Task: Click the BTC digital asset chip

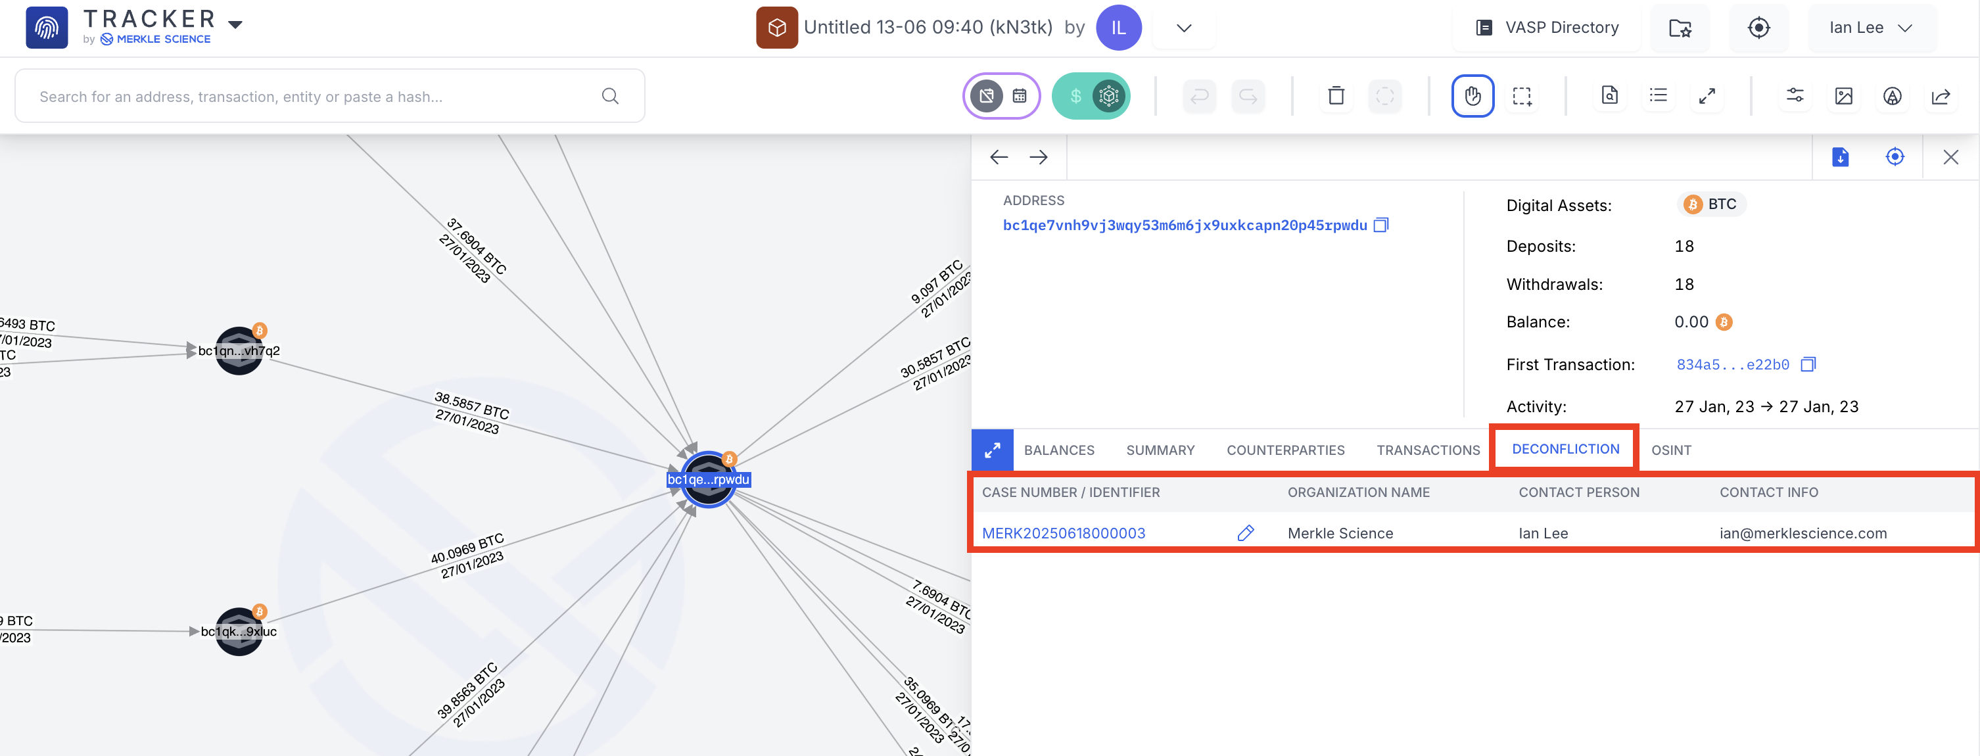Action: pos(1710,204)
